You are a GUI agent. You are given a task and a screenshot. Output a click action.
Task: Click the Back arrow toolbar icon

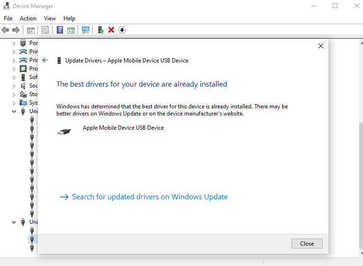tap(5, 30)
